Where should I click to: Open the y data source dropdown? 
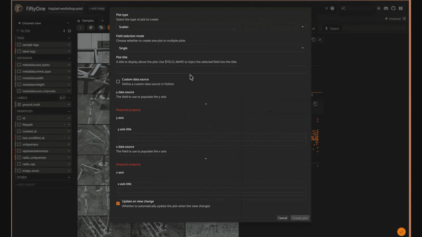(x=162, y=104)
